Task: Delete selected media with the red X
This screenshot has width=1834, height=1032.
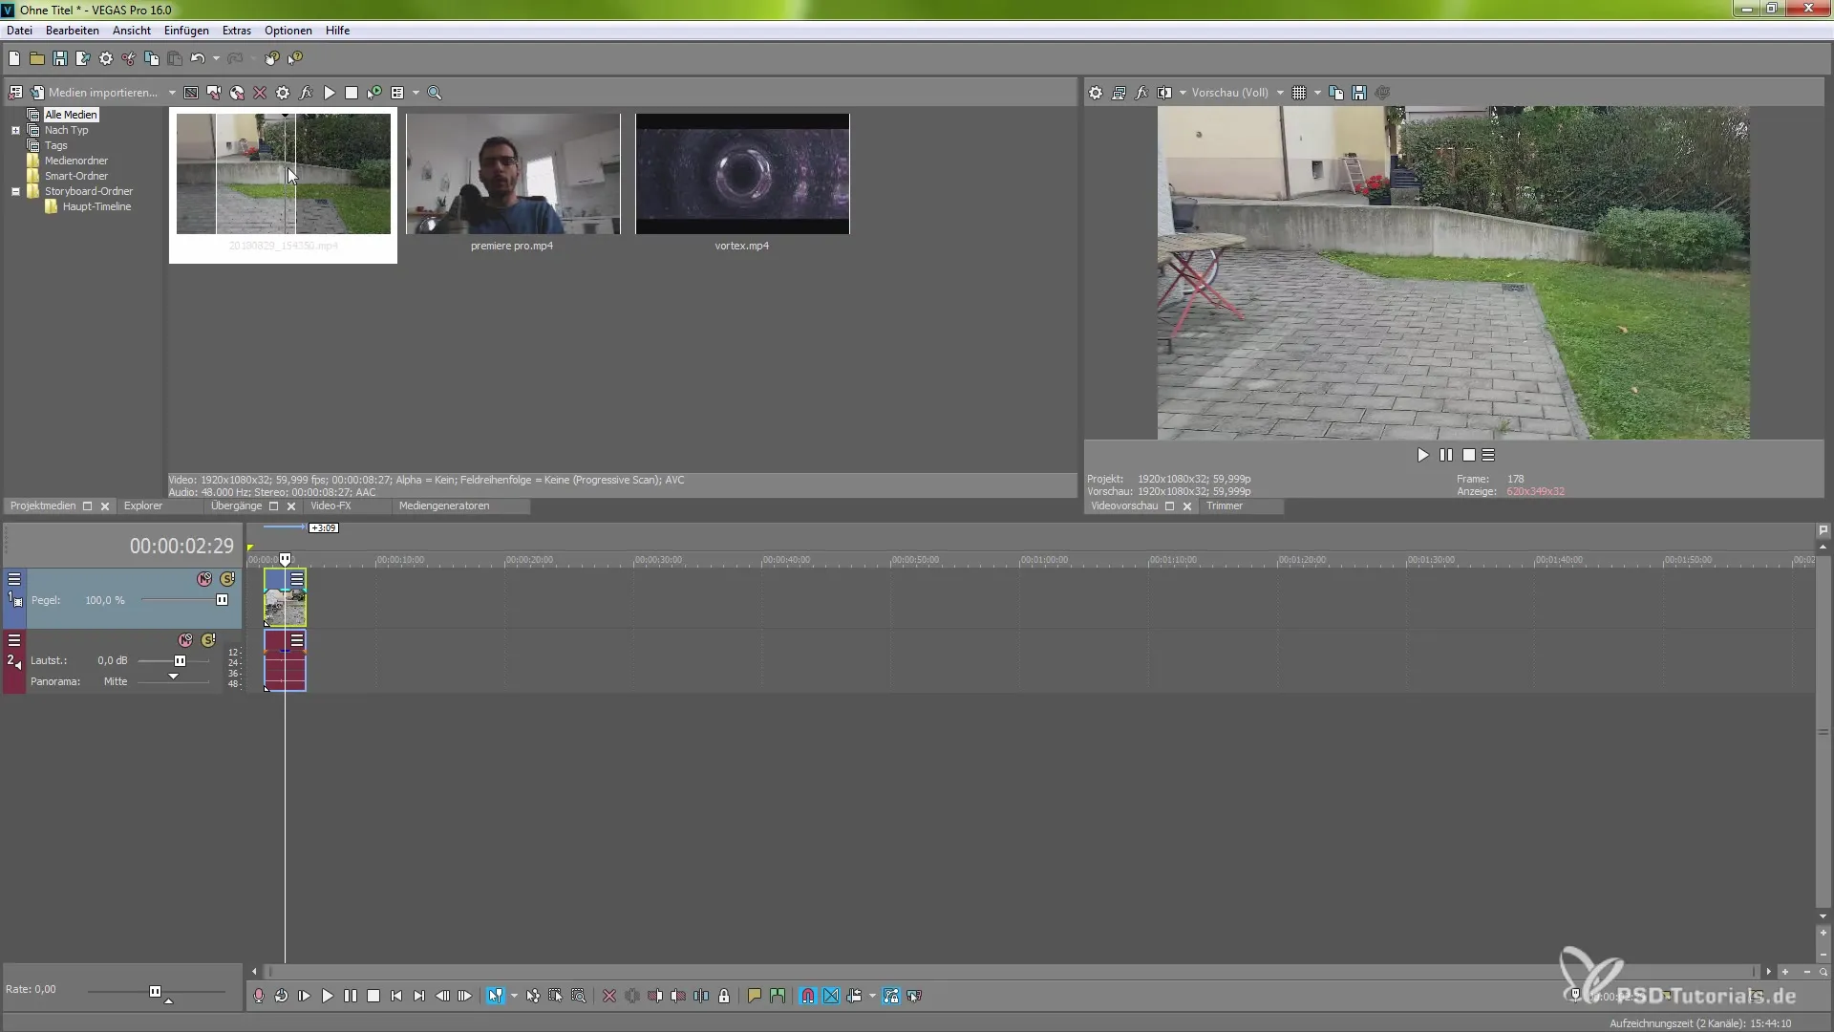Action: coord(260,93)
